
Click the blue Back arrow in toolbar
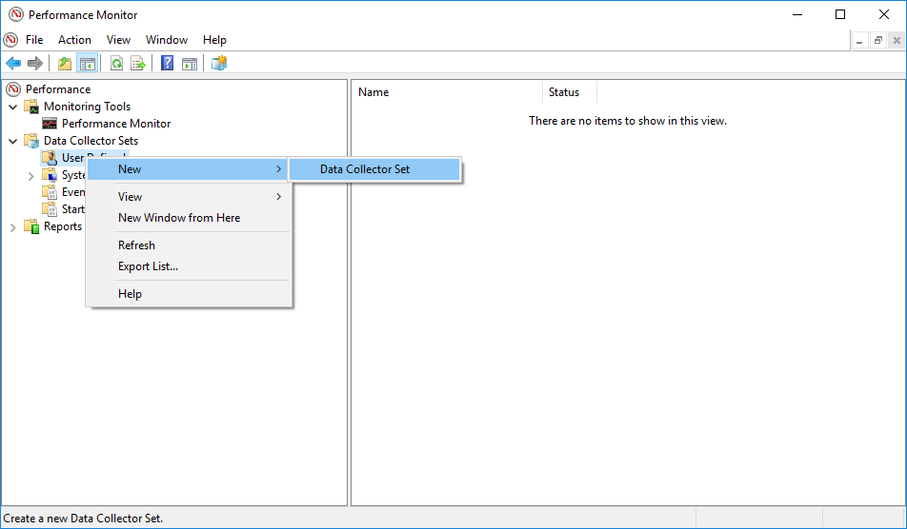coord(13,63)
